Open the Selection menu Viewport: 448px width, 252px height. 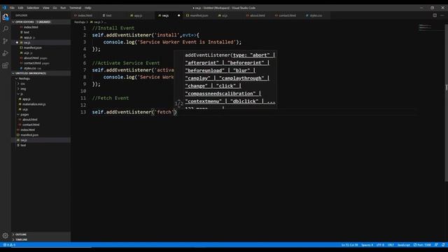pos(33,8)
